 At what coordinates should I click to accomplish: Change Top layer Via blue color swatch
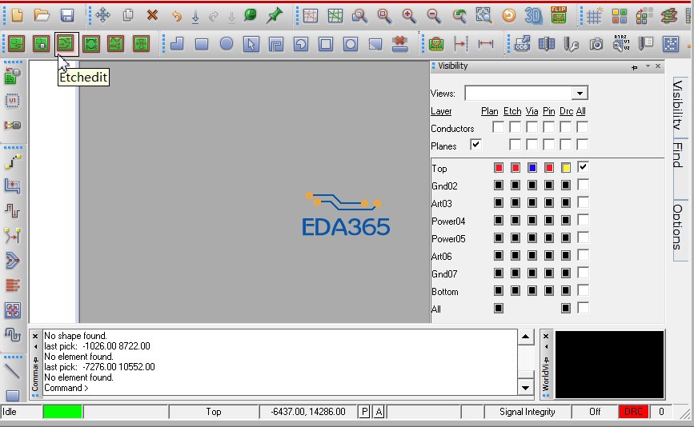[x=532, y=168]
